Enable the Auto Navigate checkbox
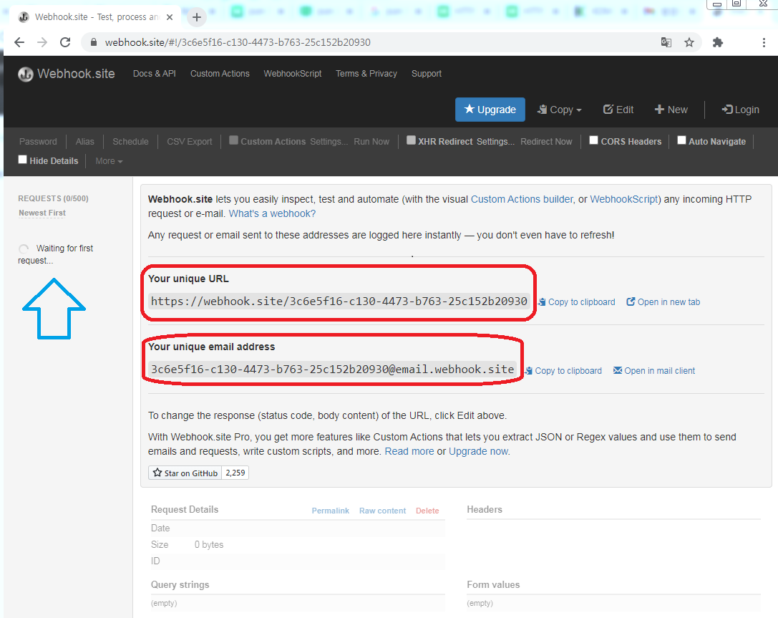Viewport: 778px width, 618px height. [682, 140]
